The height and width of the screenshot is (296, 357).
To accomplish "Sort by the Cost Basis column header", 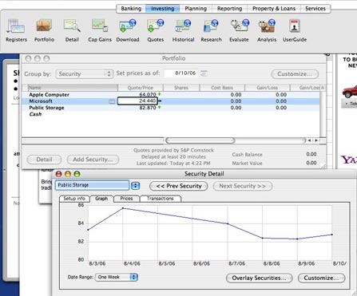I will pyautogui.click(x=222, y=88).
